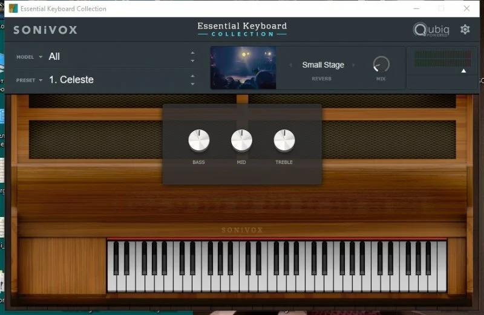Click the output level meter

click(x=442, y=59)
